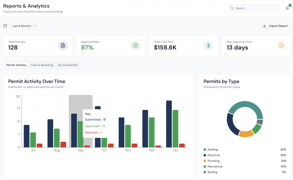Image resolution: width=293 pixels, height=180 pixels.
Task: Click the December approved green bar
Action: point(152,132)
